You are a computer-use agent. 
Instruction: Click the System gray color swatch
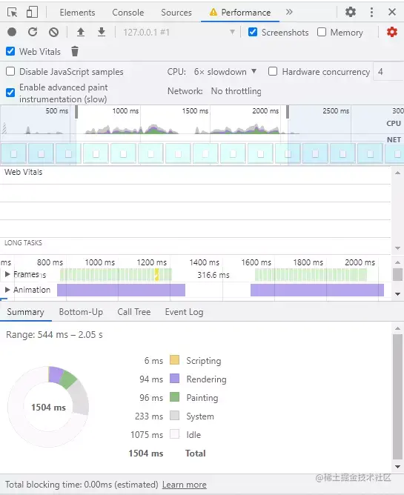[x=174, y=416]
